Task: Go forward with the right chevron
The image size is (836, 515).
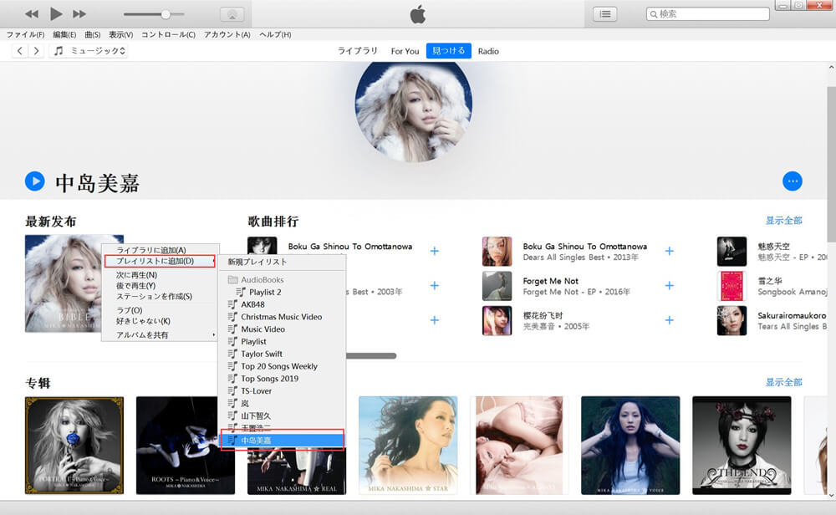Action: point(36,51)
